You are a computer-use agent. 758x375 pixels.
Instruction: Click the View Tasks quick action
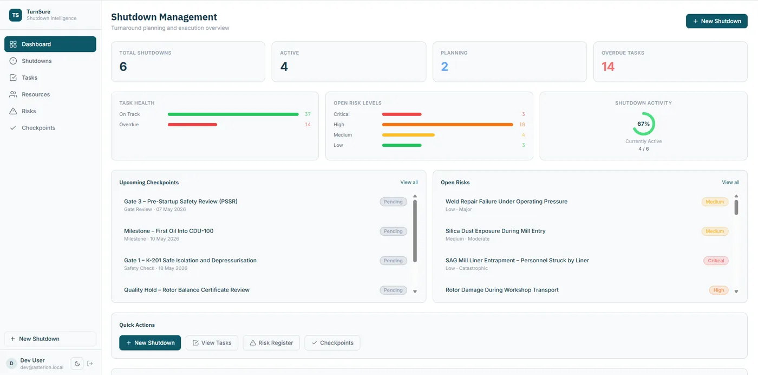point(212,343)
